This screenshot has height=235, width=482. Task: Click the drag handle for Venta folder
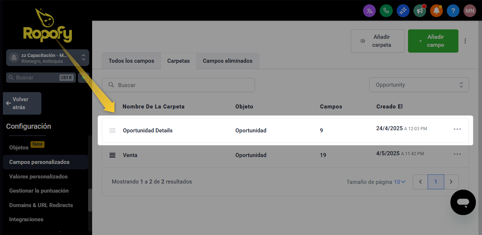click(x=112, y=155)
